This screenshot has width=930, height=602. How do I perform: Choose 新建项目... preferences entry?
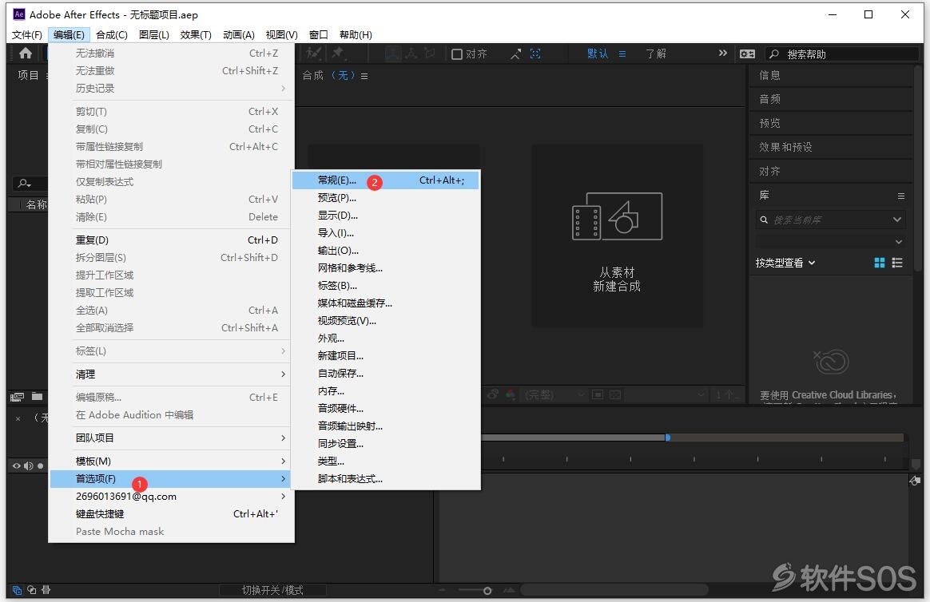pos(386,355)
